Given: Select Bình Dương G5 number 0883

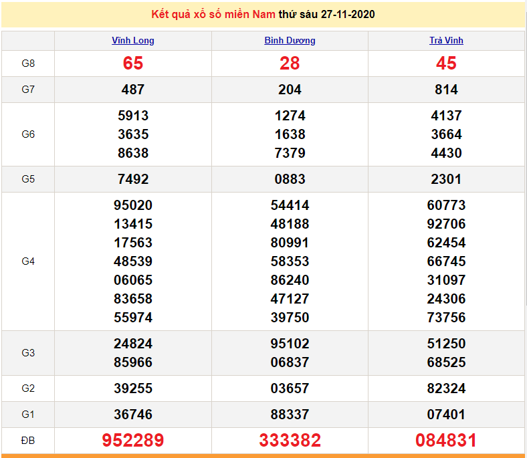Looking at the screenshot, I should click(290, 179).
